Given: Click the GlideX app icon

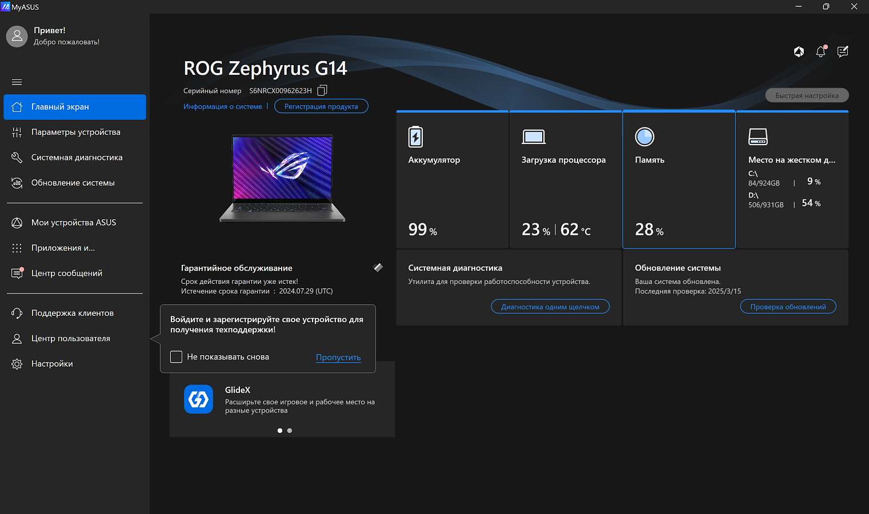Looking at the screenshot, I should (198, 399).
